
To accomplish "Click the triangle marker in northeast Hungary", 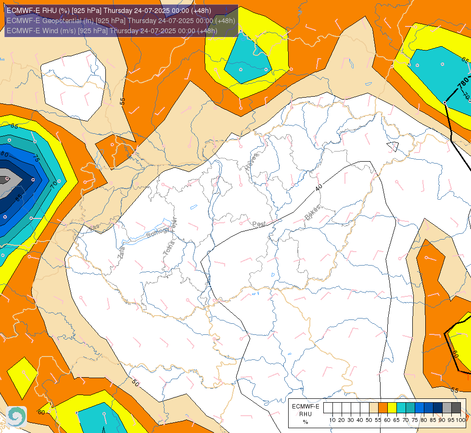I will [x=393, y=146].
